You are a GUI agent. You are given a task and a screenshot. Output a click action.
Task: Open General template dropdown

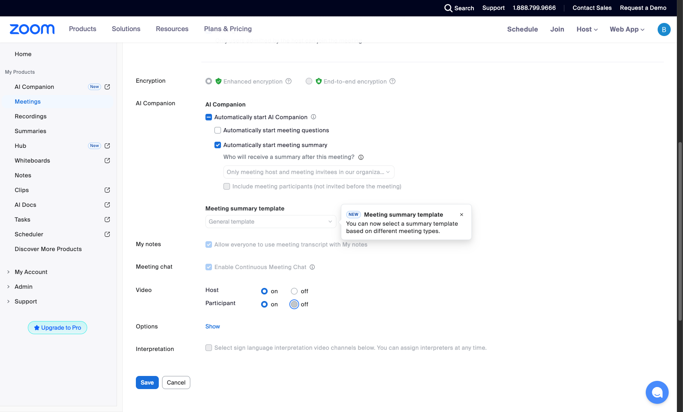tap(271, 222)
